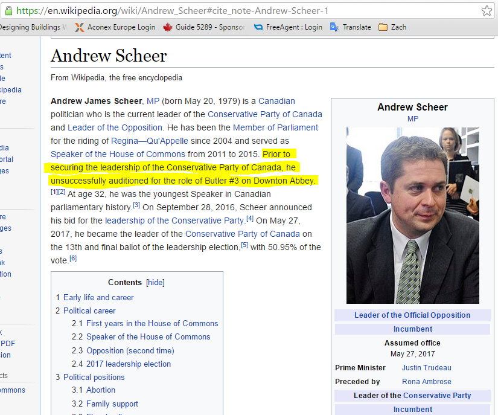The width and height of the screenshot is (498, 415).
Task: Click the May 27, 2017 assumed office date
Action: pyautogui.click(x=412, y=354)
